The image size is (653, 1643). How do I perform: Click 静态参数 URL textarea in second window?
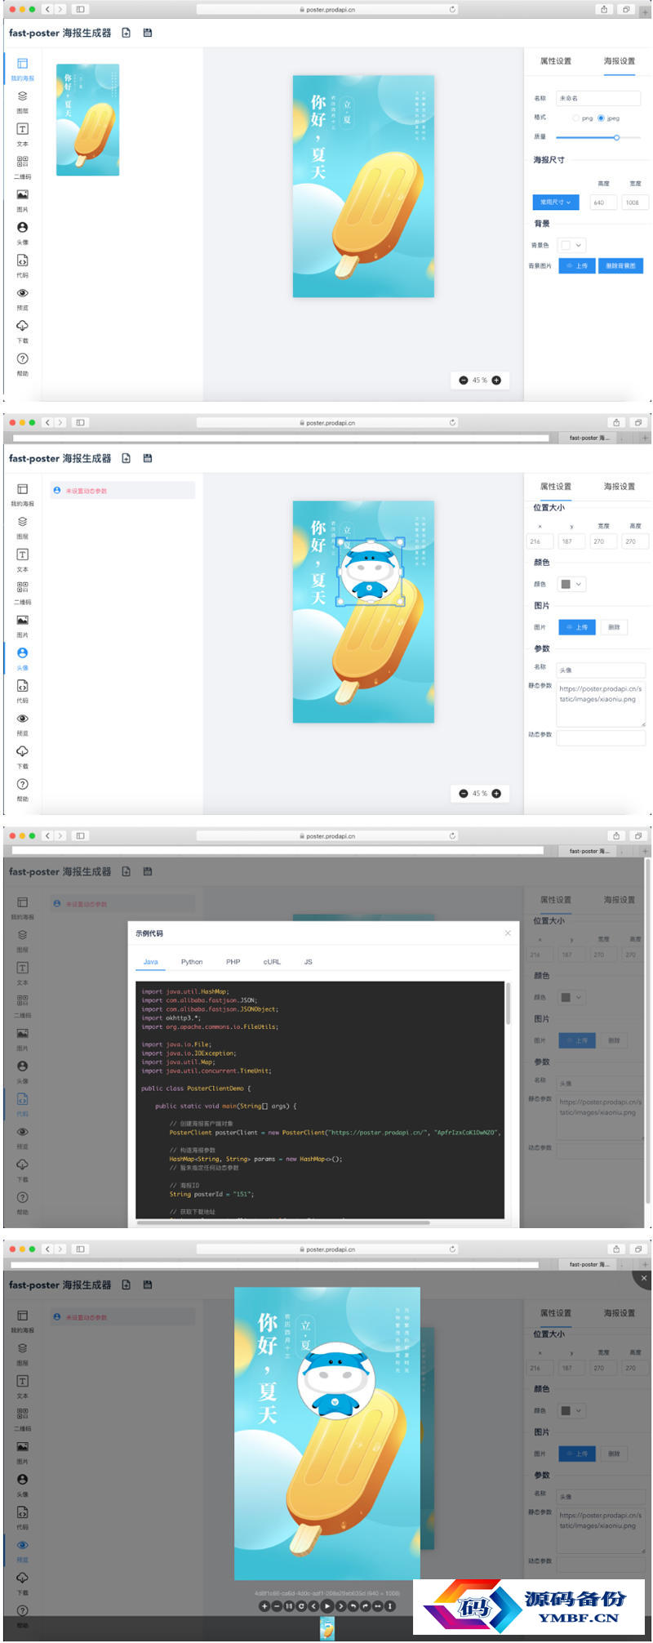pos(601,705)
